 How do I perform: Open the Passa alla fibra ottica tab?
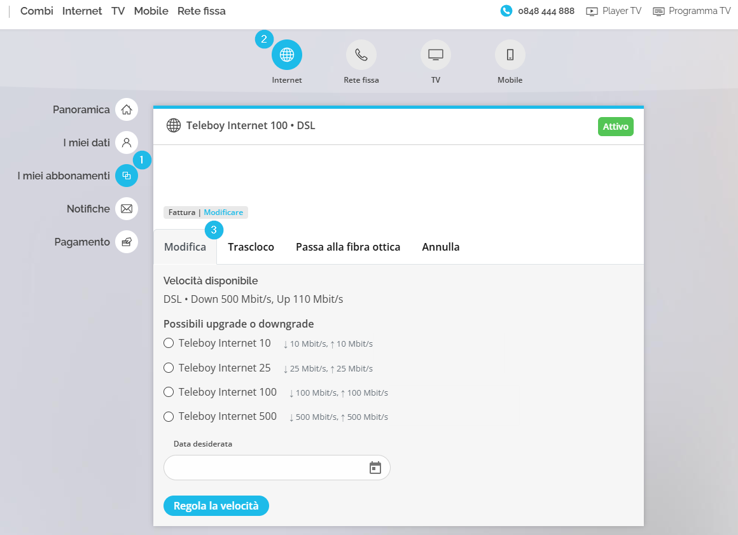tap(348, 247)
